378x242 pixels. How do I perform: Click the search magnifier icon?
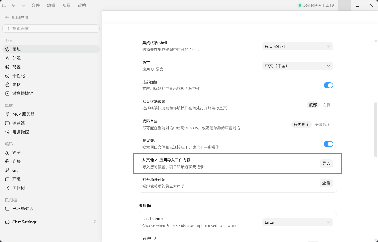coord(8,29)
